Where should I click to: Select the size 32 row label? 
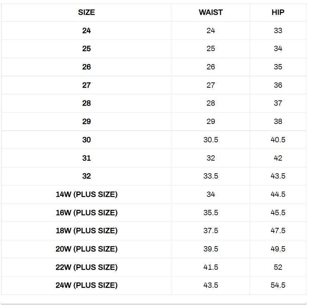coord(86,176)
